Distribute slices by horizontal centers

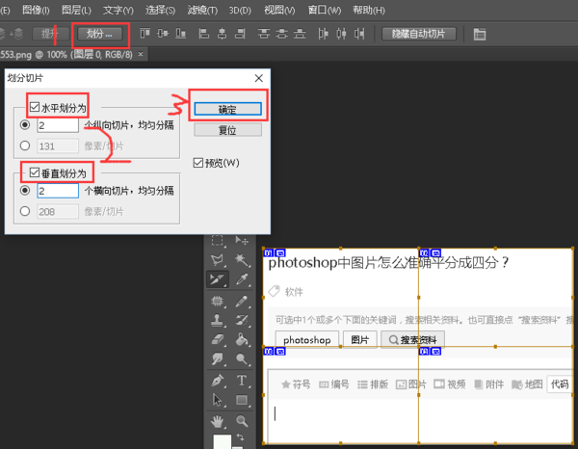[341, 34]
